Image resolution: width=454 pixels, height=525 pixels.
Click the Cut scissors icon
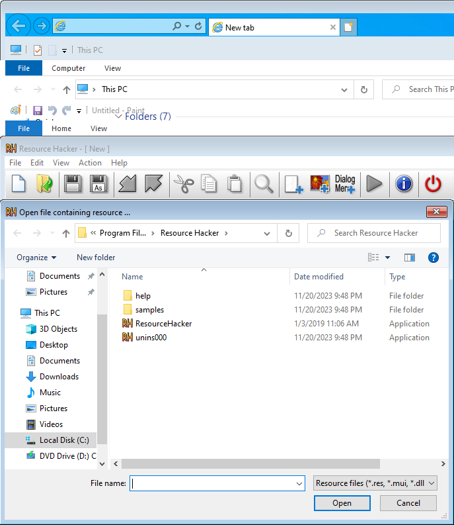pyautogui.click(x=182, y=184)
